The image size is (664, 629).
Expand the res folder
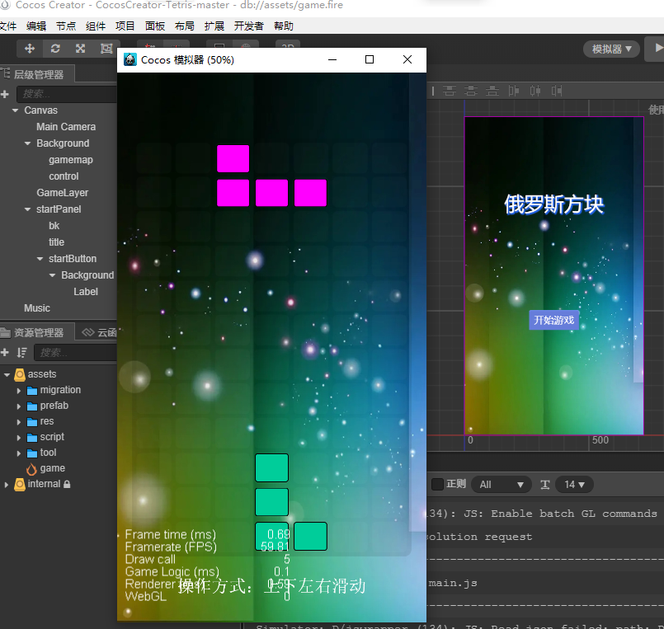click(x=19, y=422)
